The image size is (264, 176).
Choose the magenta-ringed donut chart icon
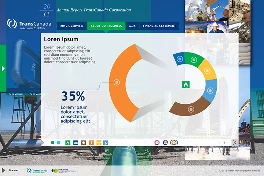[157, 143]
